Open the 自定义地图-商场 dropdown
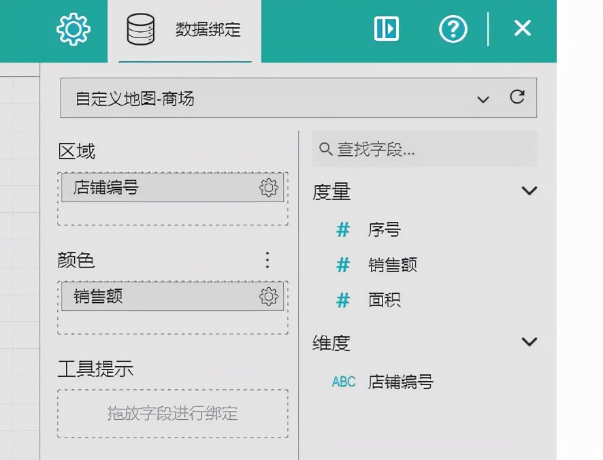This screenshot has width=603, height=460. click(483, 99)
